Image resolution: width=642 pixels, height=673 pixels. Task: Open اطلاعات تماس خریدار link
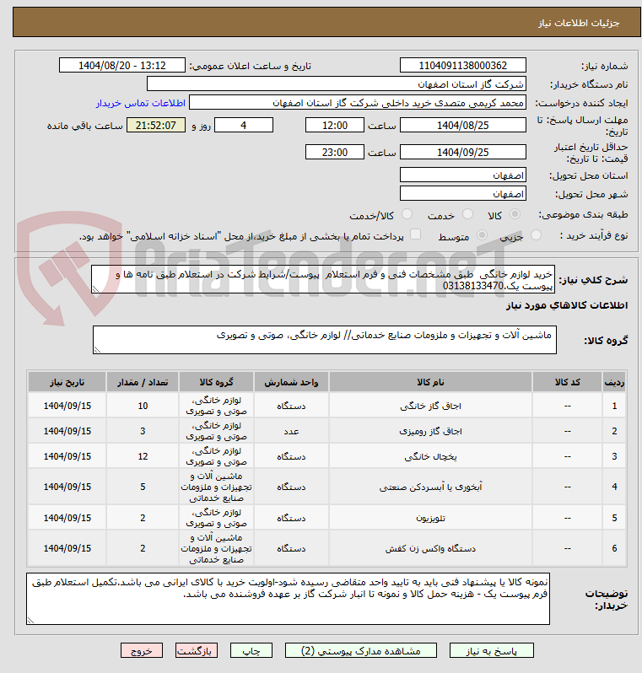pyautogui.click(x=140, y=103)
